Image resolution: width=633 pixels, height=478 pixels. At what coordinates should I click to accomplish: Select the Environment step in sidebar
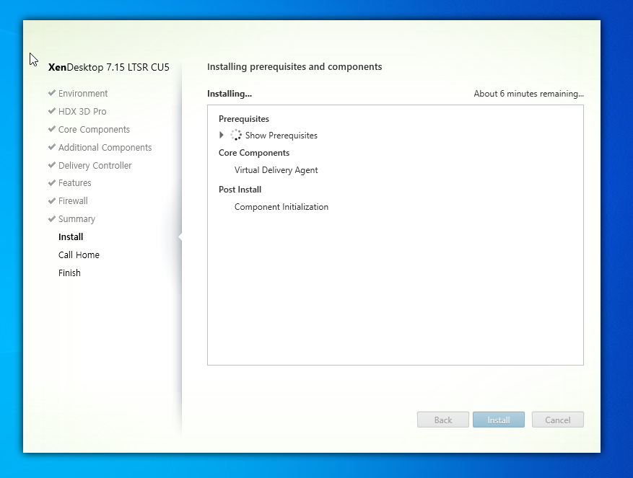point(83,94)
